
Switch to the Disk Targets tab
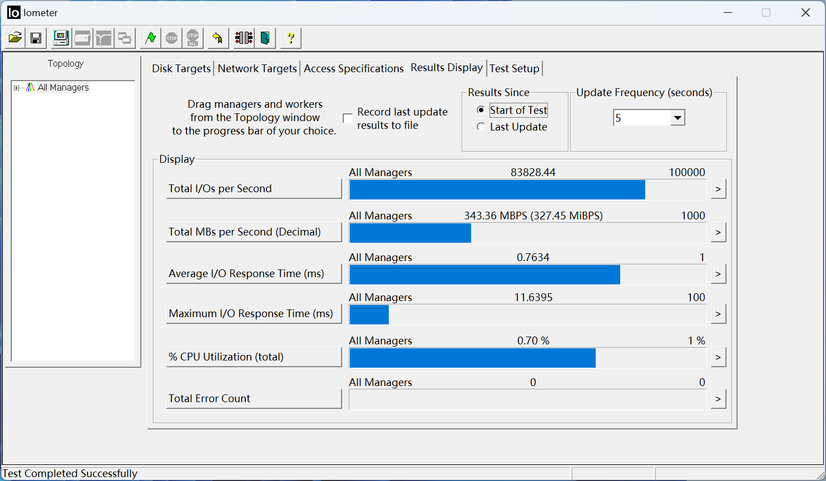click(181, 68)
